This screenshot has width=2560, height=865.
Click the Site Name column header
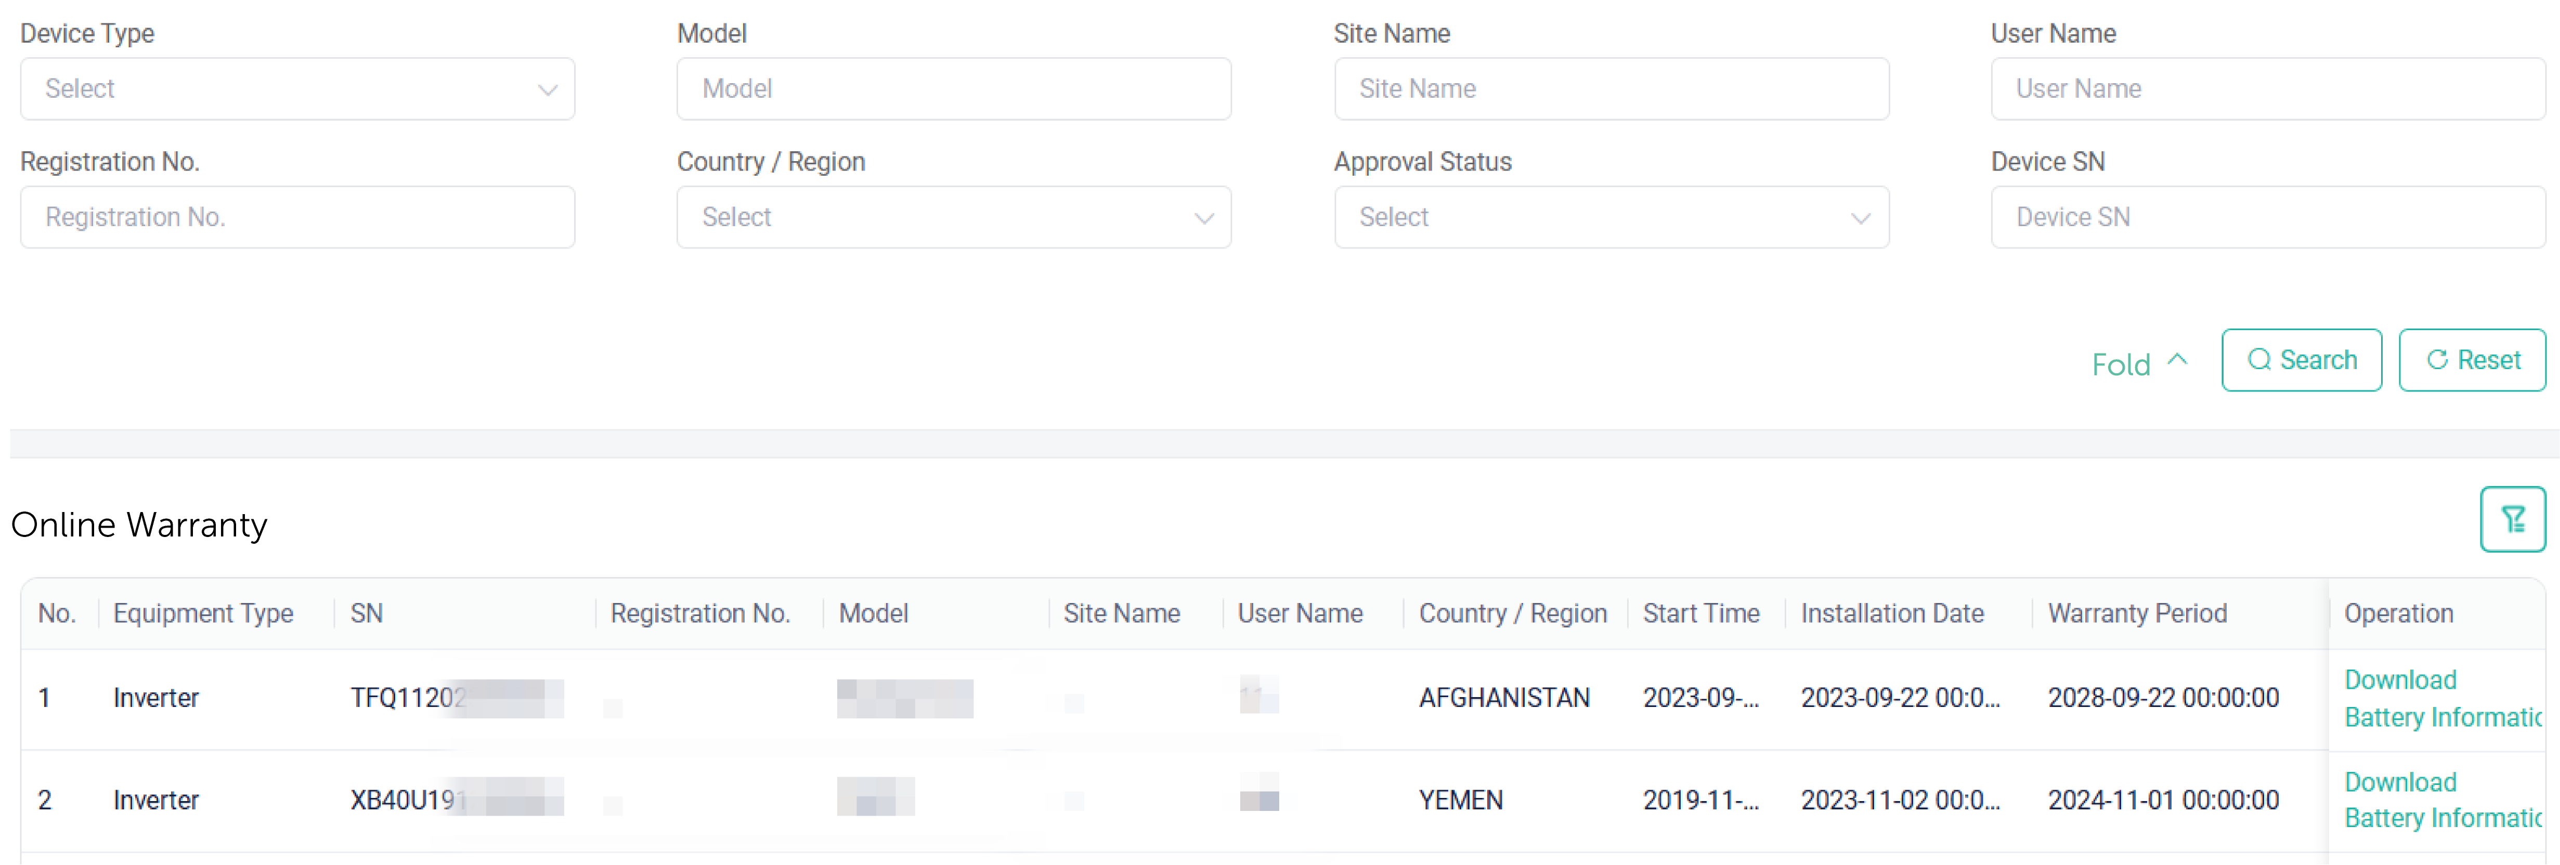pyautogui.click(x=1121, y=613)
